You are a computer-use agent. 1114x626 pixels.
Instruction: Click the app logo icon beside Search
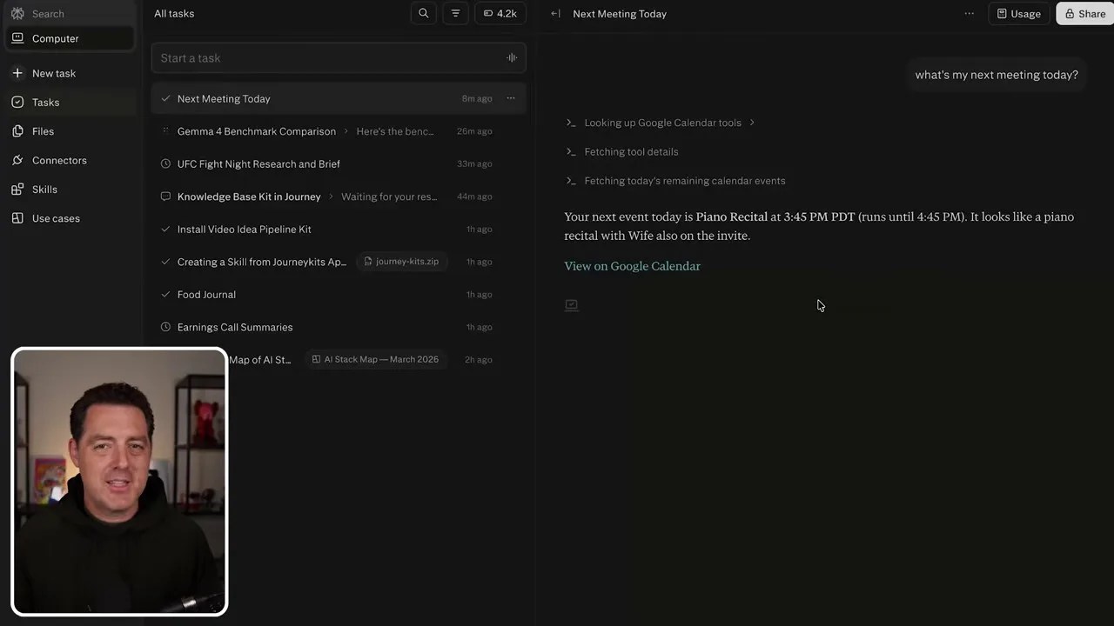17,14
